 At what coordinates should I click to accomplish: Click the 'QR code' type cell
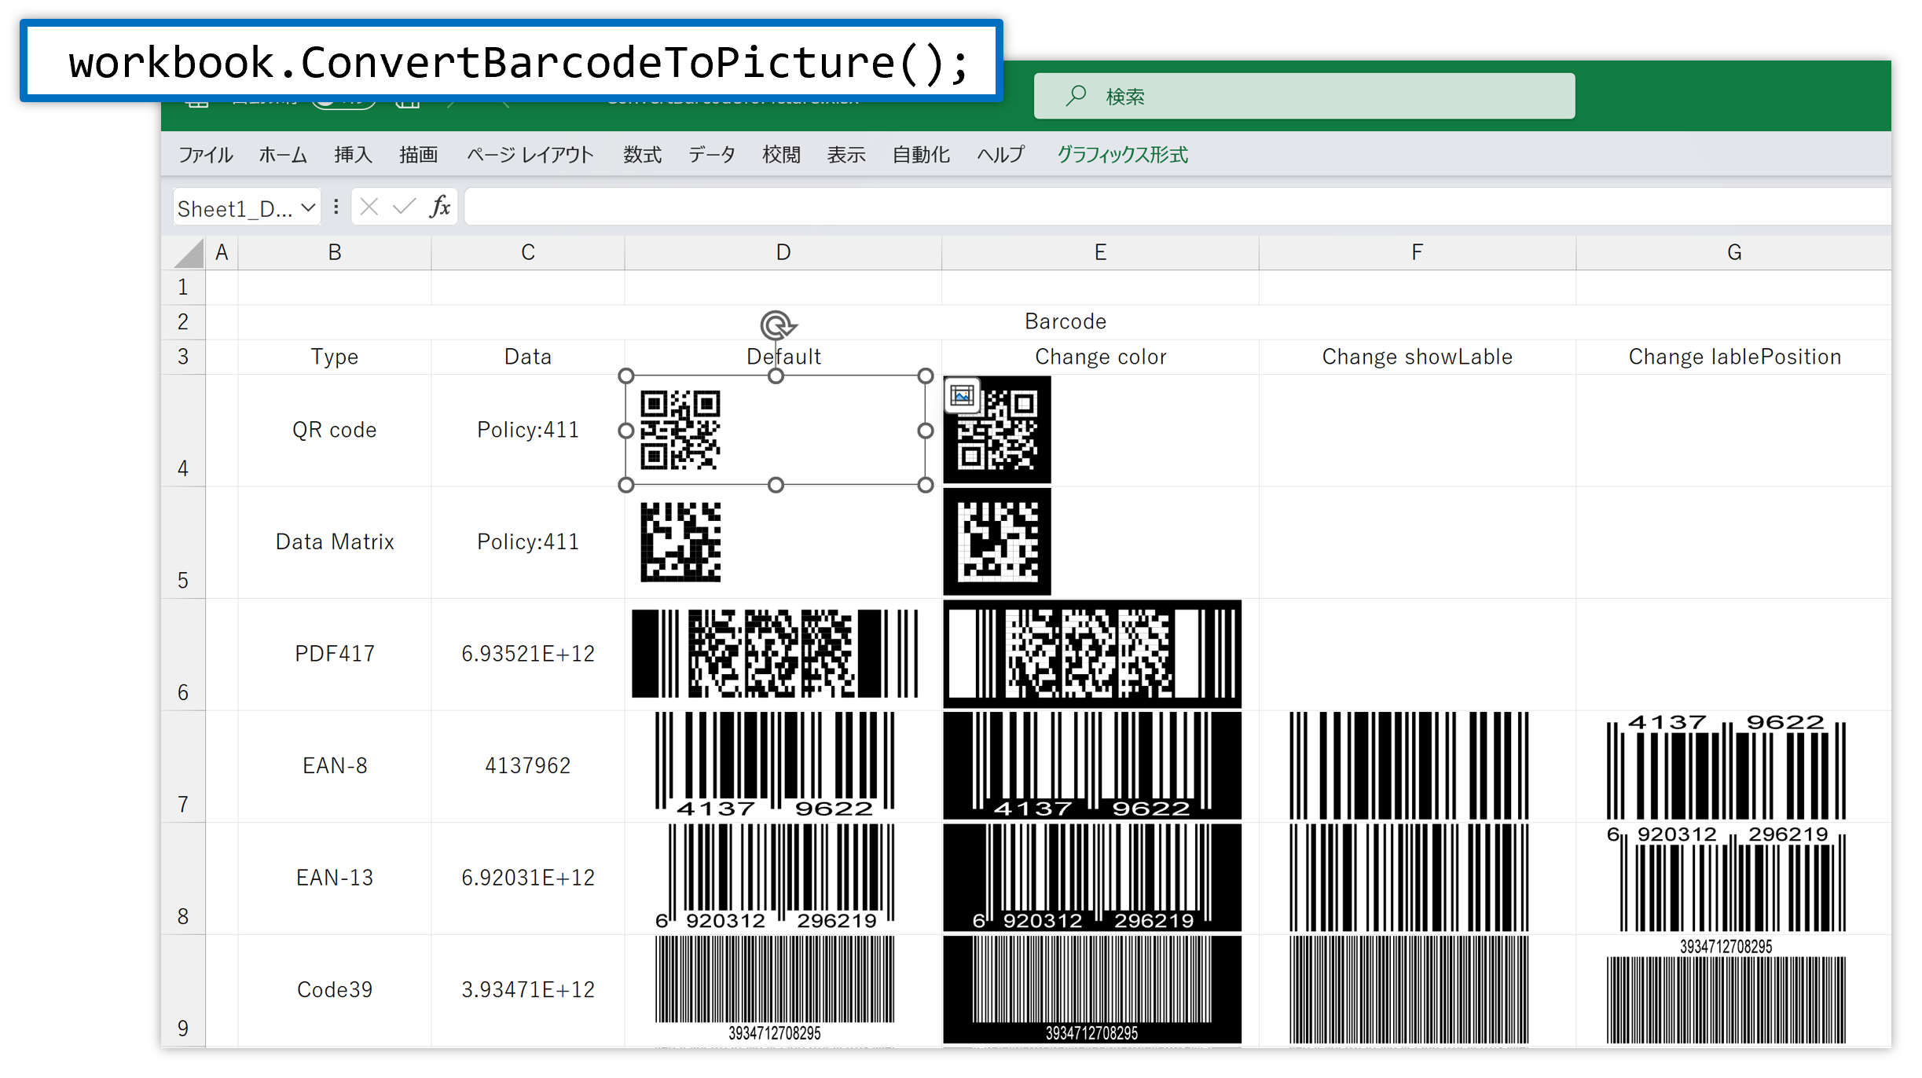coord(335,431)
